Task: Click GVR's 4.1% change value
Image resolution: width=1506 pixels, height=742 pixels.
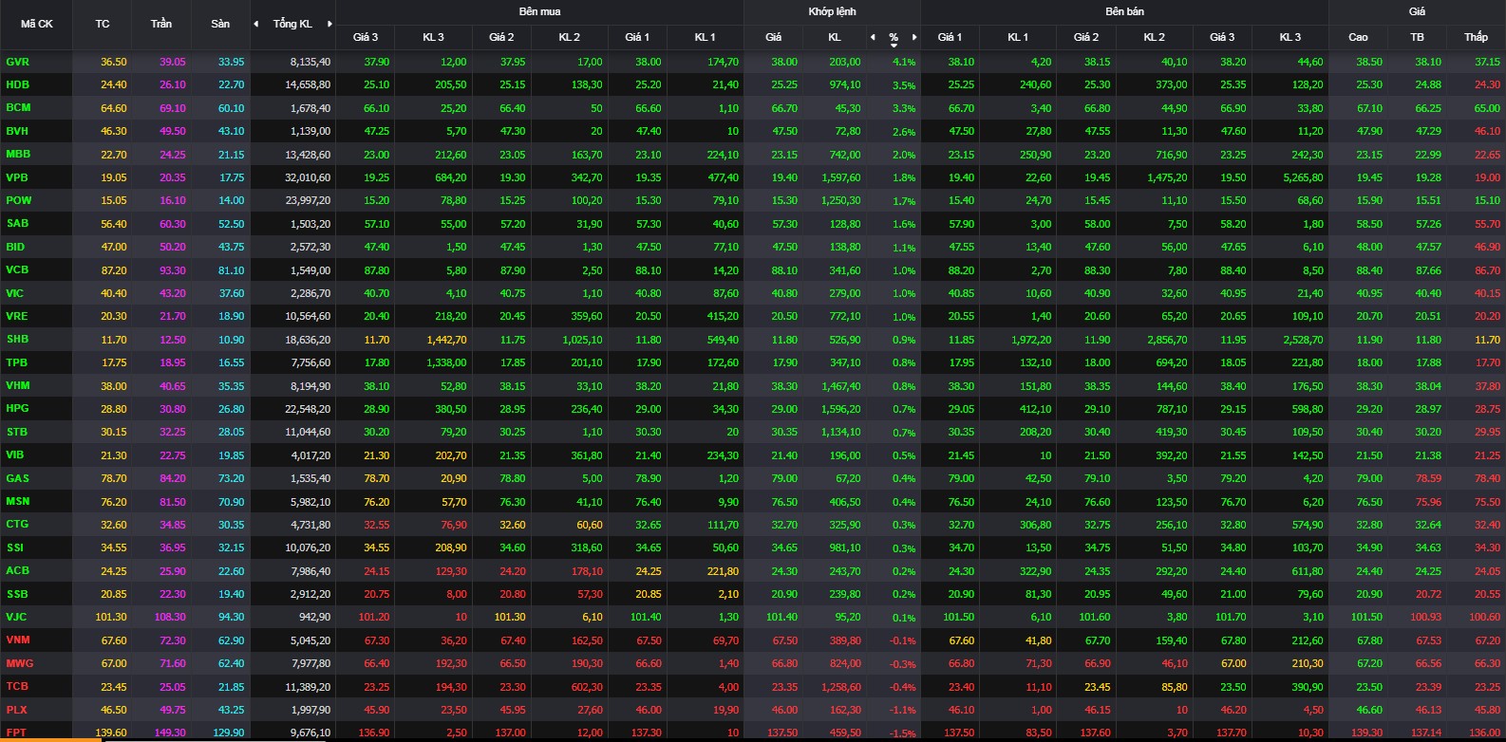Action: [904, 63]
